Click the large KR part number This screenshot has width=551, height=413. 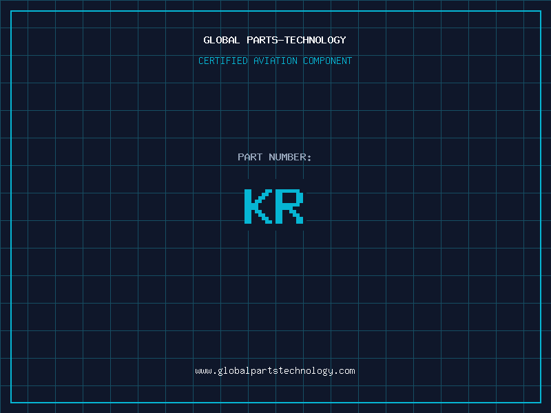274,206
